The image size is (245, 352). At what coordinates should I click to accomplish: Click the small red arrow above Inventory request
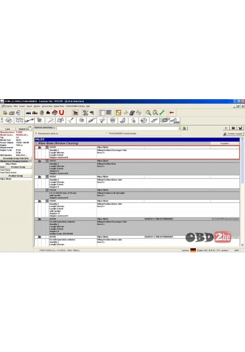click(x=226, y=128)
